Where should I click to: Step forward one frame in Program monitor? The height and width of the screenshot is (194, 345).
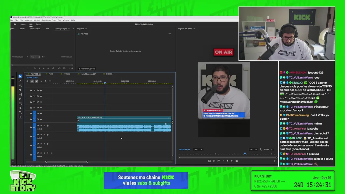[232, 161]
